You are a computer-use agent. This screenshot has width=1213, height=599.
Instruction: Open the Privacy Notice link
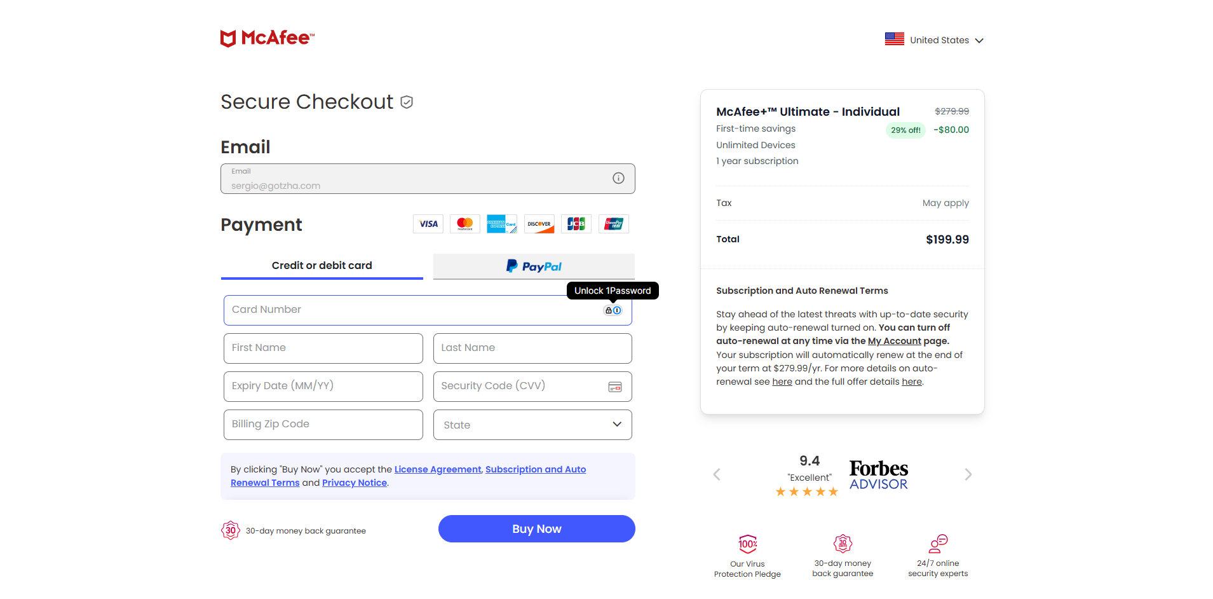point(355,483)
